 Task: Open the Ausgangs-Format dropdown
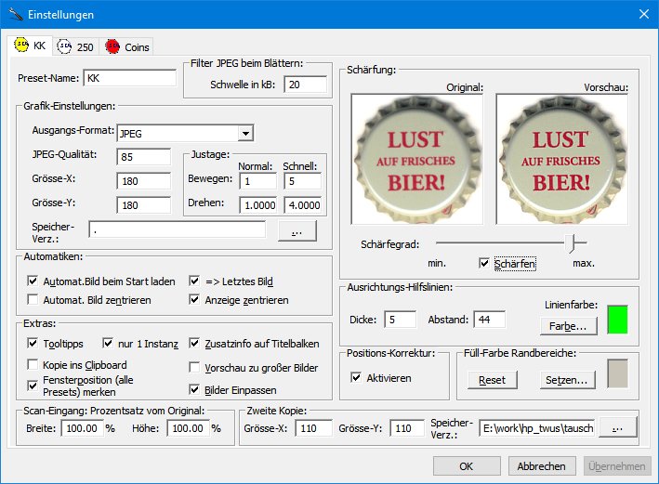[245, 132]
